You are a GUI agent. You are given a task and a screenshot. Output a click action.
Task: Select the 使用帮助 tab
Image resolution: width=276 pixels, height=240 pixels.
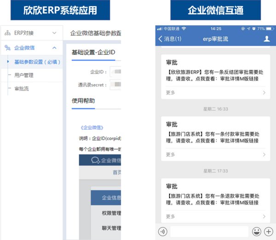[x=83, y=101]
